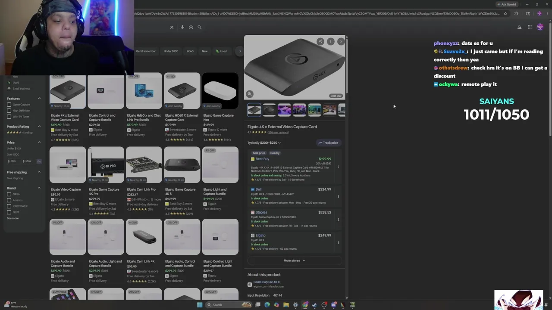
Task: Open browser extensions puzzle icon
Action: pos(516,13)
